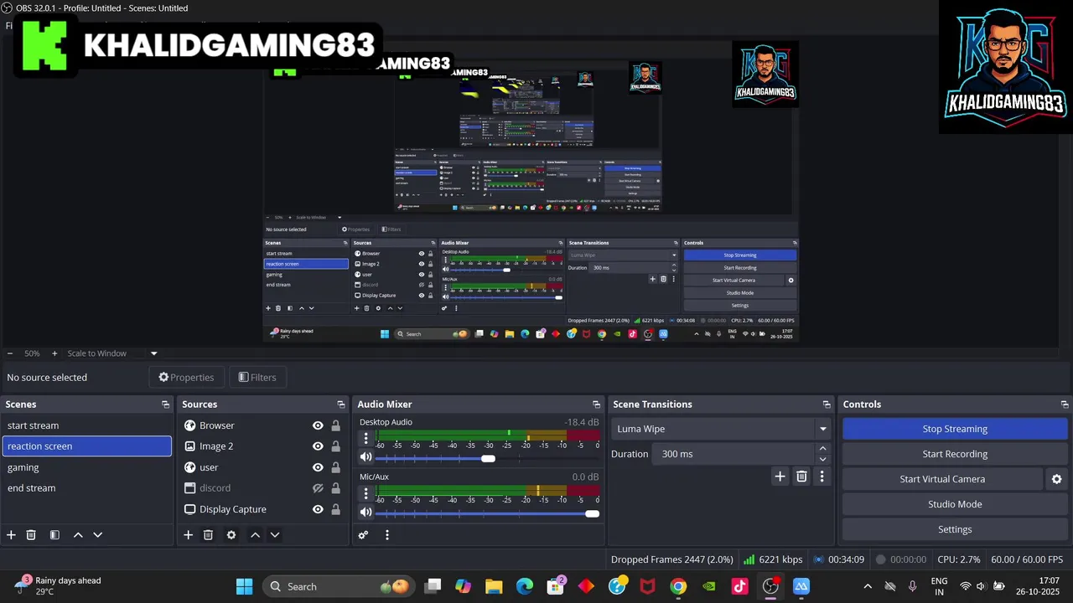Enter Studio Mode
Image resolution: width=1073 pixels, height=603 pixels.
(955, 504)
